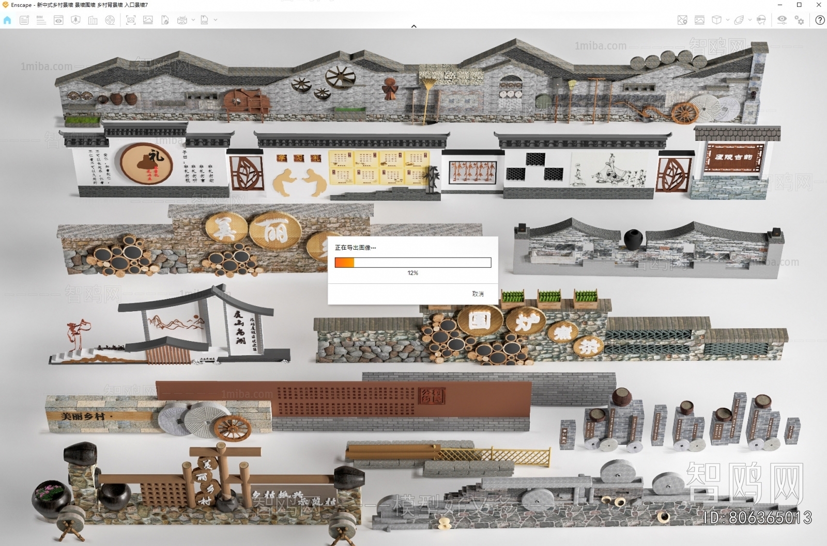Expand the projection mode cube dropdown
Screen dimensions: 827x546
[x=728, y=21]
